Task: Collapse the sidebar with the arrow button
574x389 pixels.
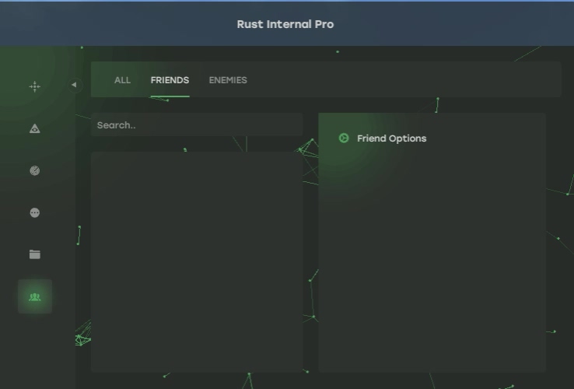Action: (75, 85)
